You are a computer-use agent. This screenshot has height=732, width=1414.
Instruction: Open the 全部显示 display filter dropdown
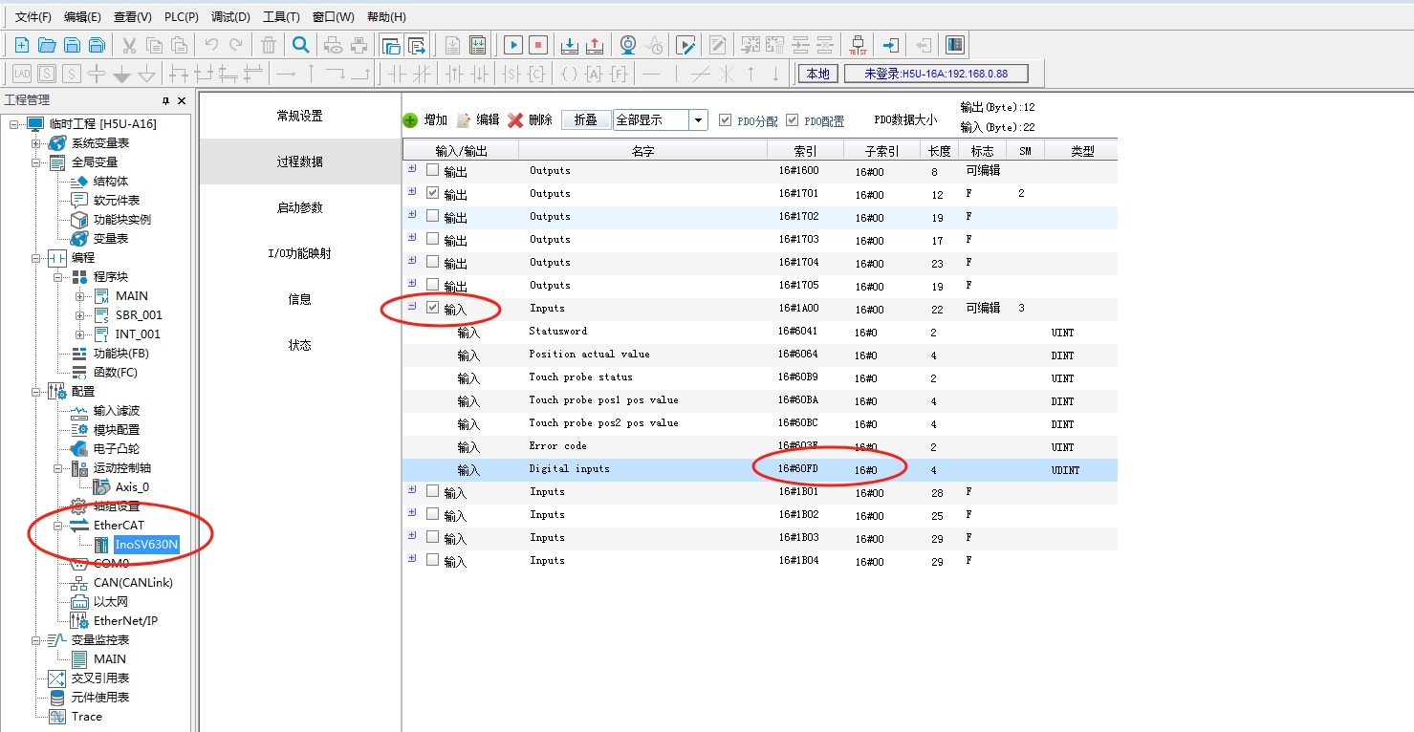tap(698, 120)
